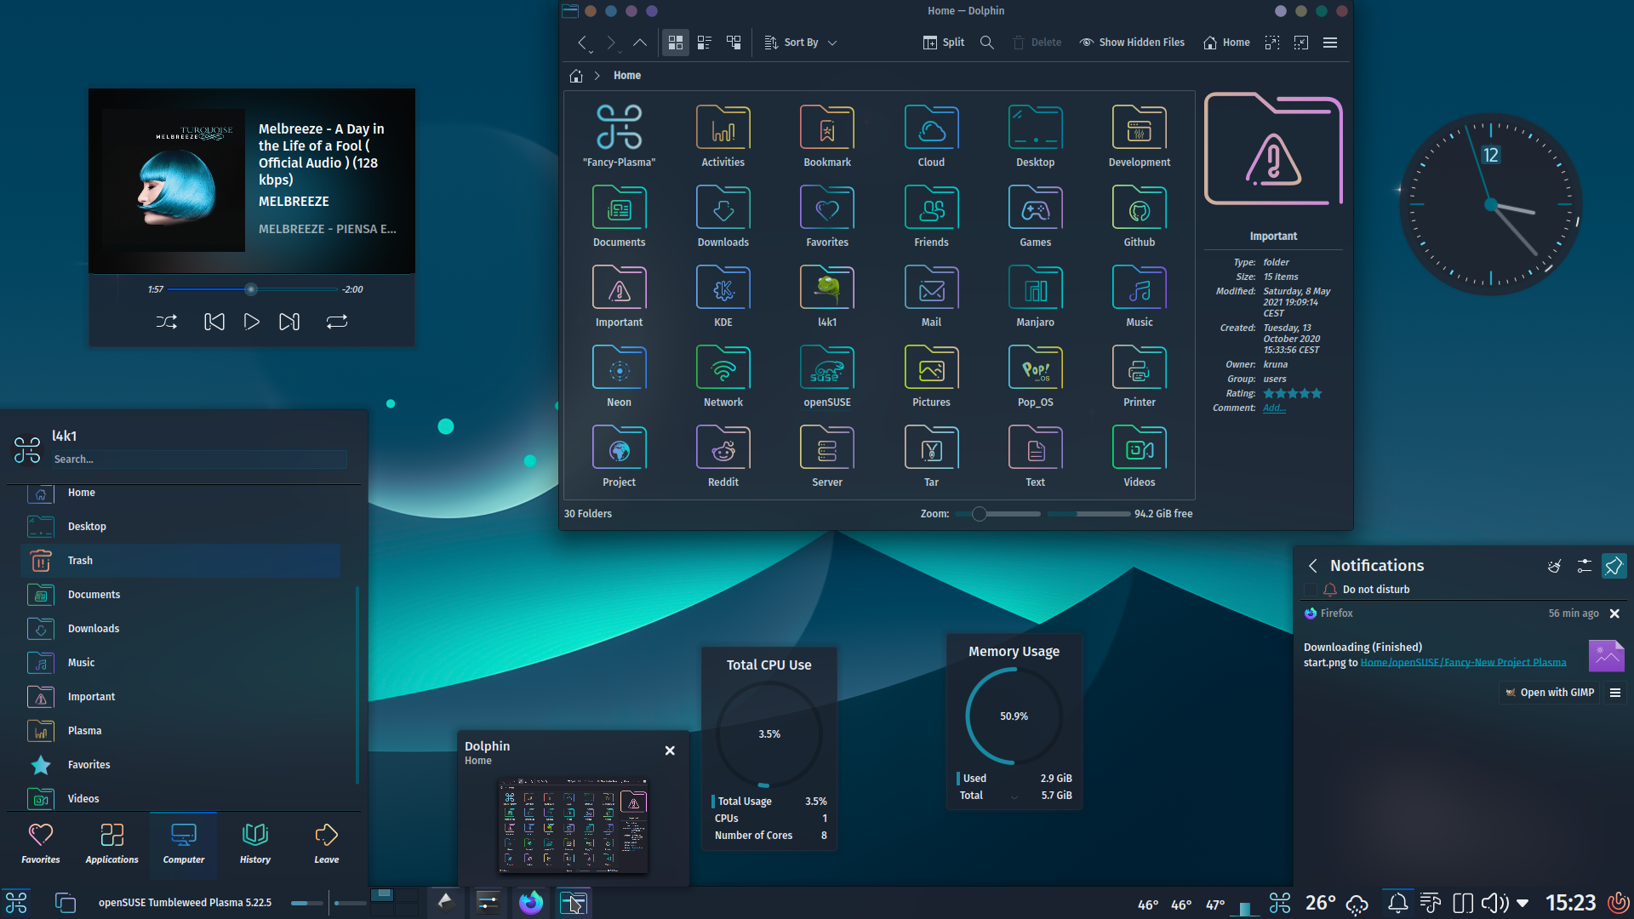Go to previous track in media player
The image size is (1634, 919).
click(214, 322)
